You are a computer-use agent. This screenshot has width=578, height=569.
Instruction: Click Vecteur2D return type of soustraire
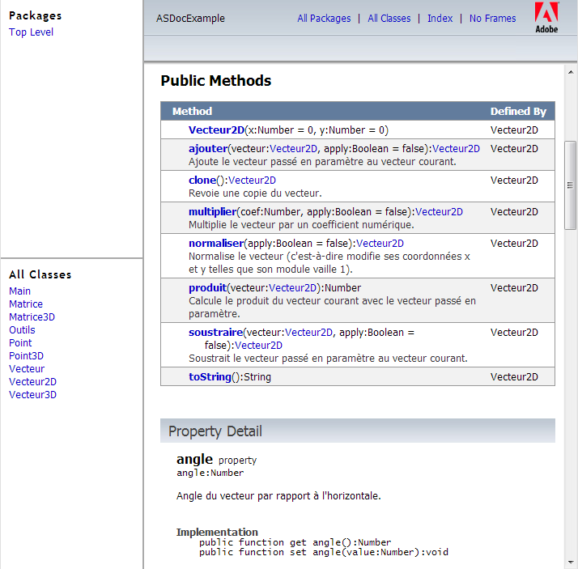click(x=259, y=346)
